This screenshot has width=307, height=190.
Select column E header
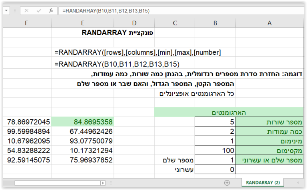point(83,23)
